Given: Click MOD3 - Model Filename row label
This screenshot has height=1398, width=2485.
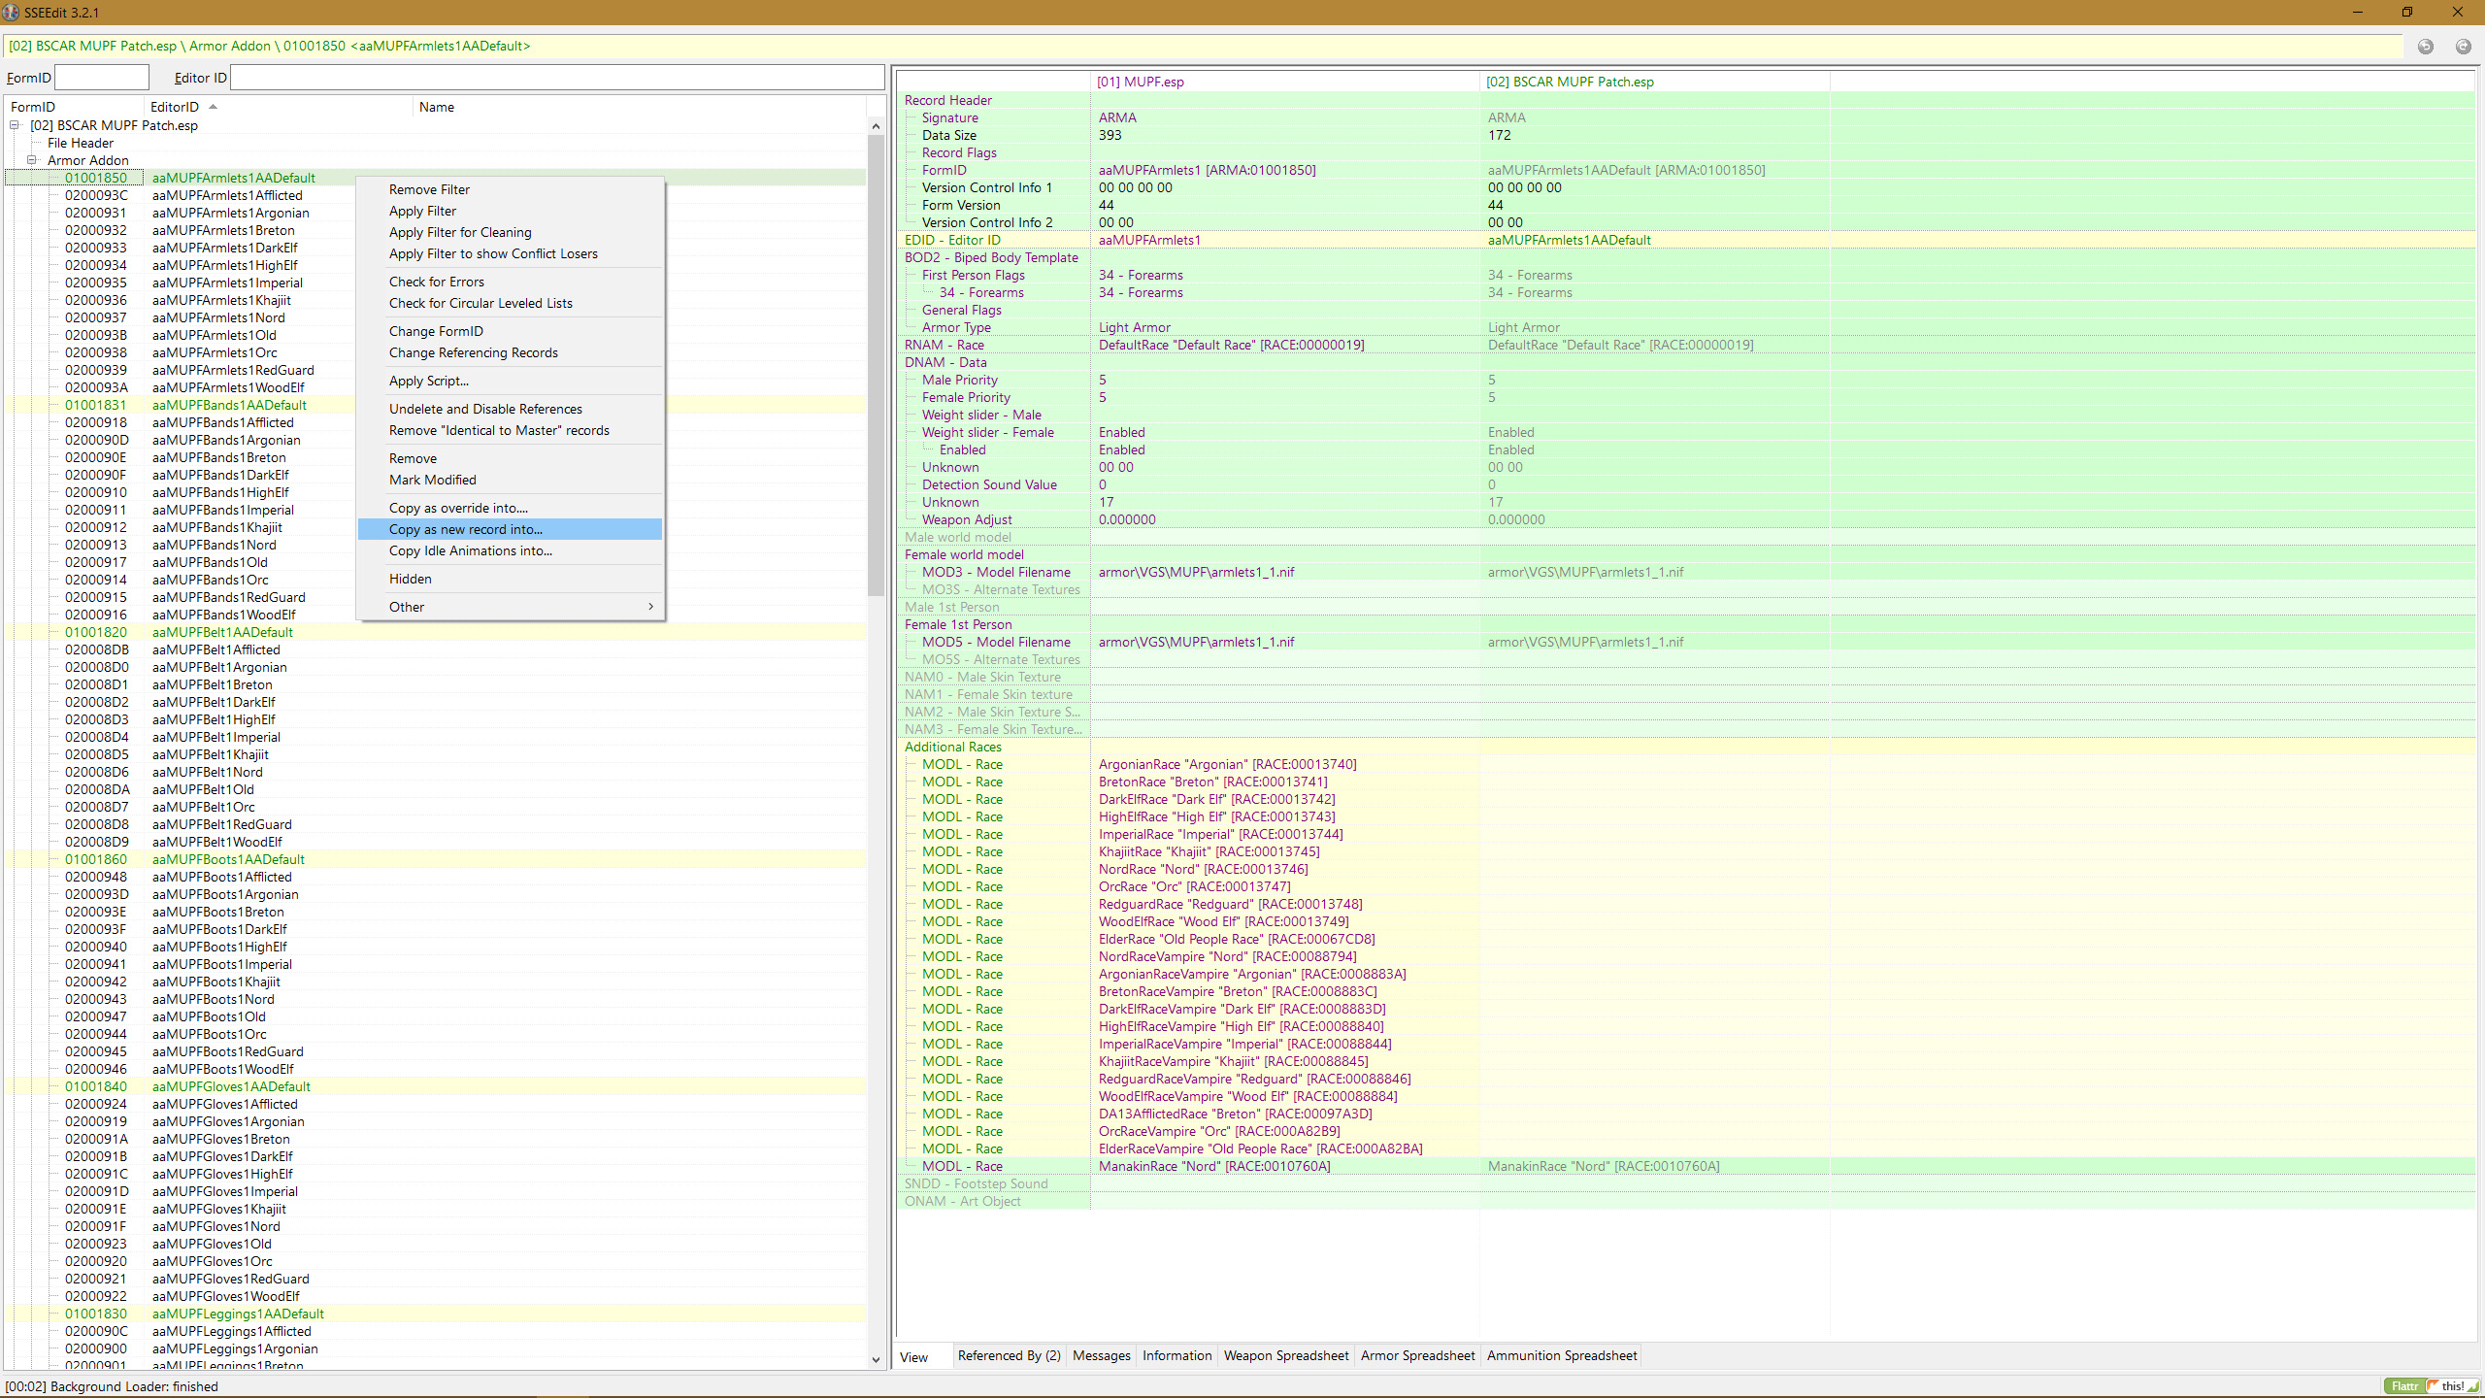Looking at the screenshot, I should [996, 572].
